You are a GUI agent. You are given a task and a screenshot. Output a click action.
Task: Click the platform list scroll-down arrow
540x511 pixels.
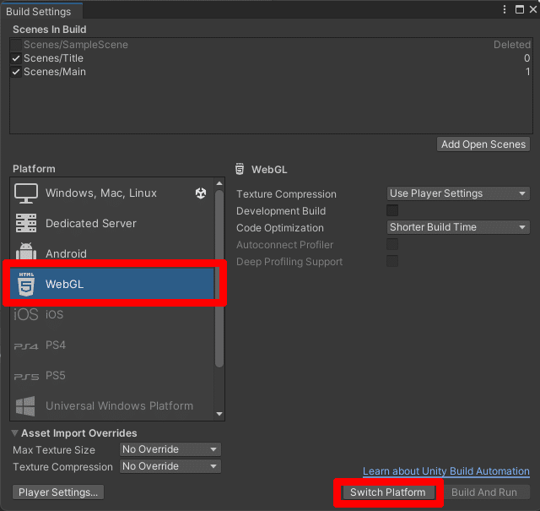click(x=219, y=414)
